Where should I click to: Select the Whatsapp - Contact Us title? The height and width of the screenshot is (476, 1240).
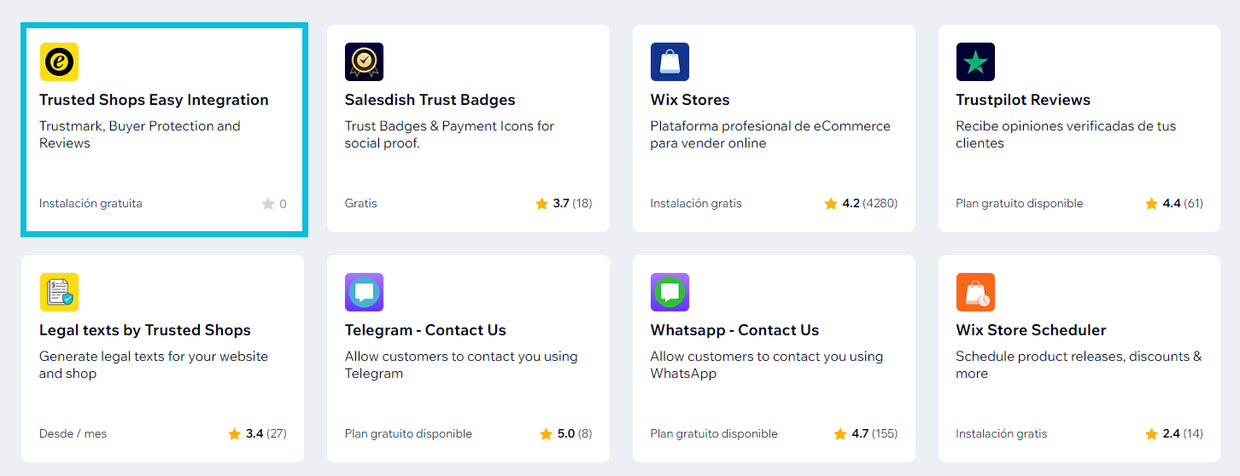pos(734,330)
